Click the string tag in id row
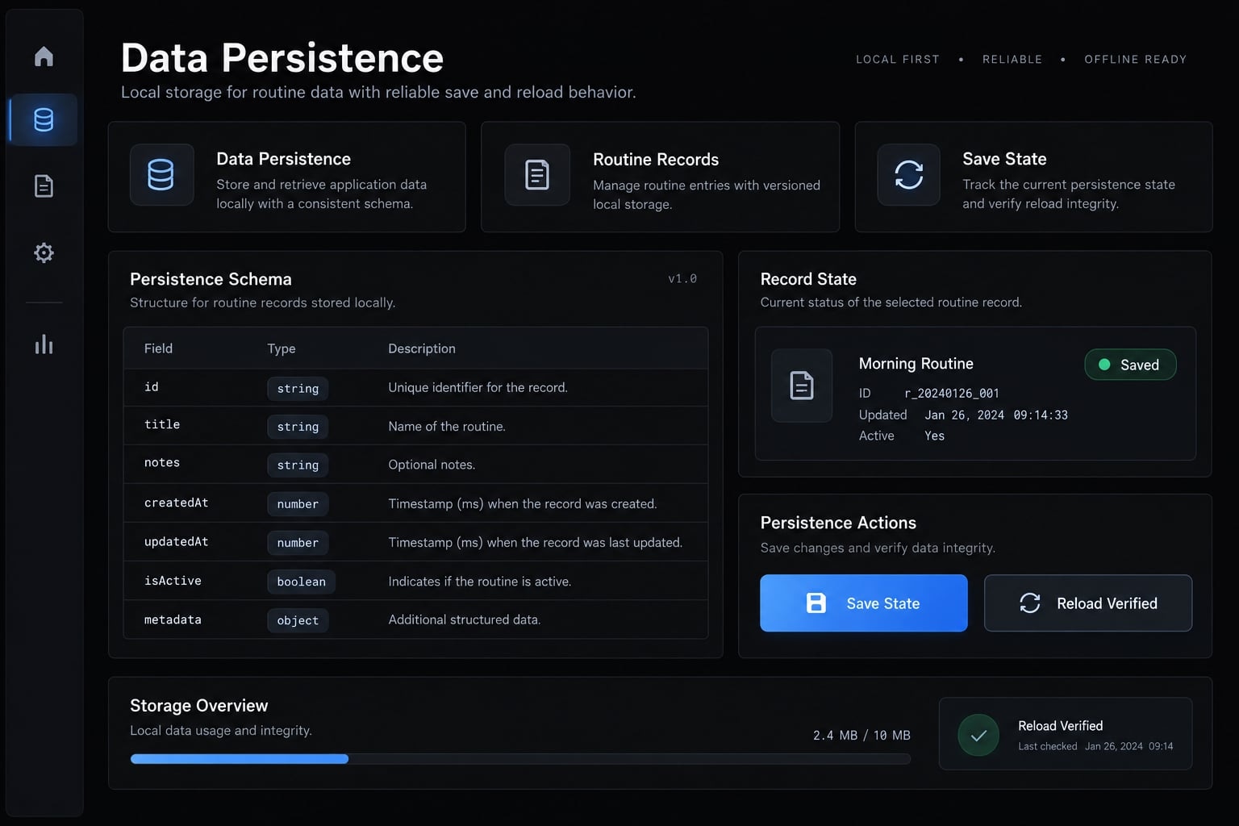This screenshot has height=826, width=1239. pos(298,389)
